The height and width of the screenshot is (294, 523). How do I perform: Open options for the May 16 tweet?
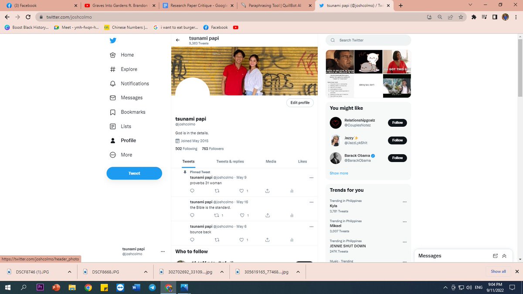pos(311,202)
